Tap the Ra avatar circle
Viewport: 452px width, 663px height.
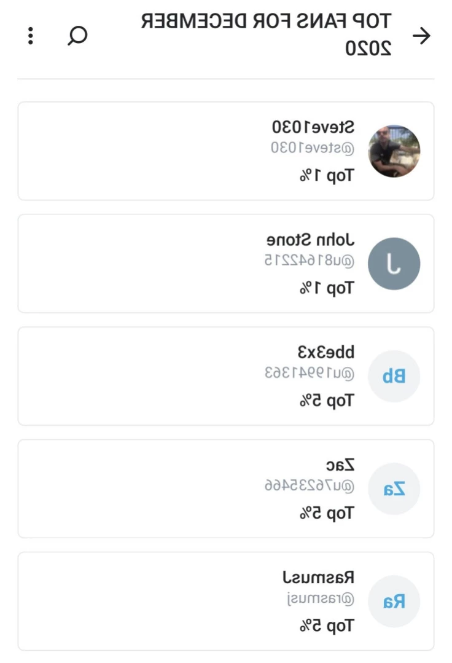394,601
